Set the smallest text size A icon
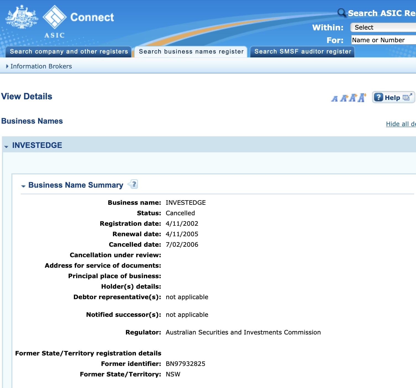The height and width of the screenshot is (388, 416). (x=335, y=99)
